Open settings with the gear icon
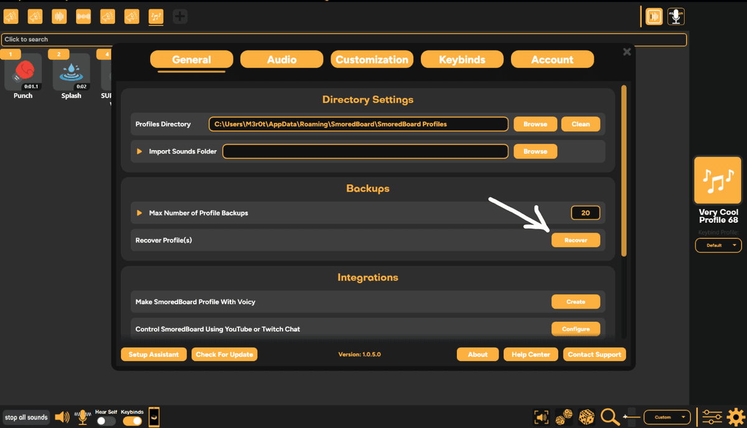 coord(736,417)
